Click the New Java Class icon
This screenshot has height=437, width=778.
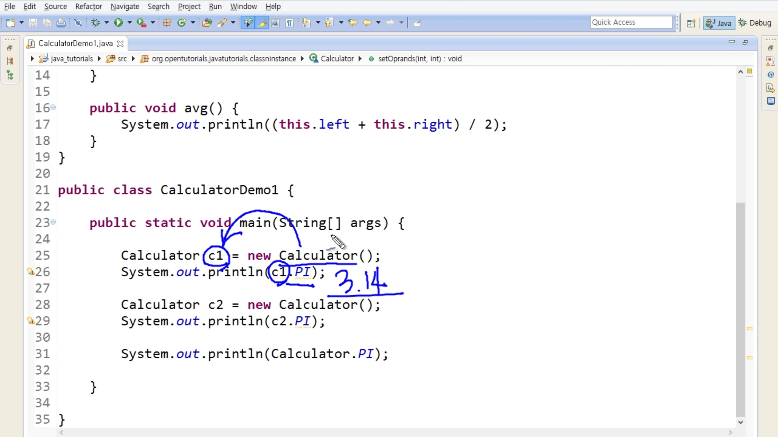[182, 23]
